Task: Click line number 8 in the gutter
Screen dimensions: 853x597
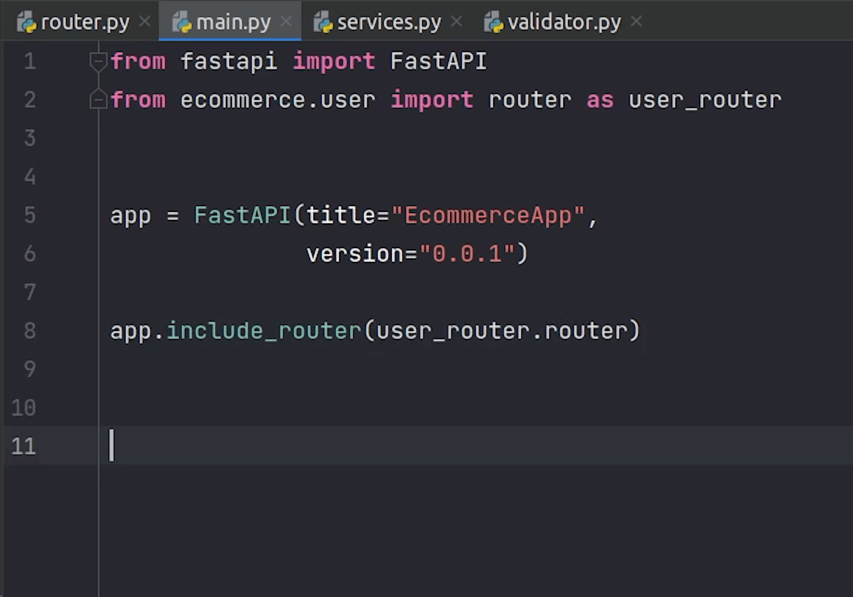Action: coord(30,331)
